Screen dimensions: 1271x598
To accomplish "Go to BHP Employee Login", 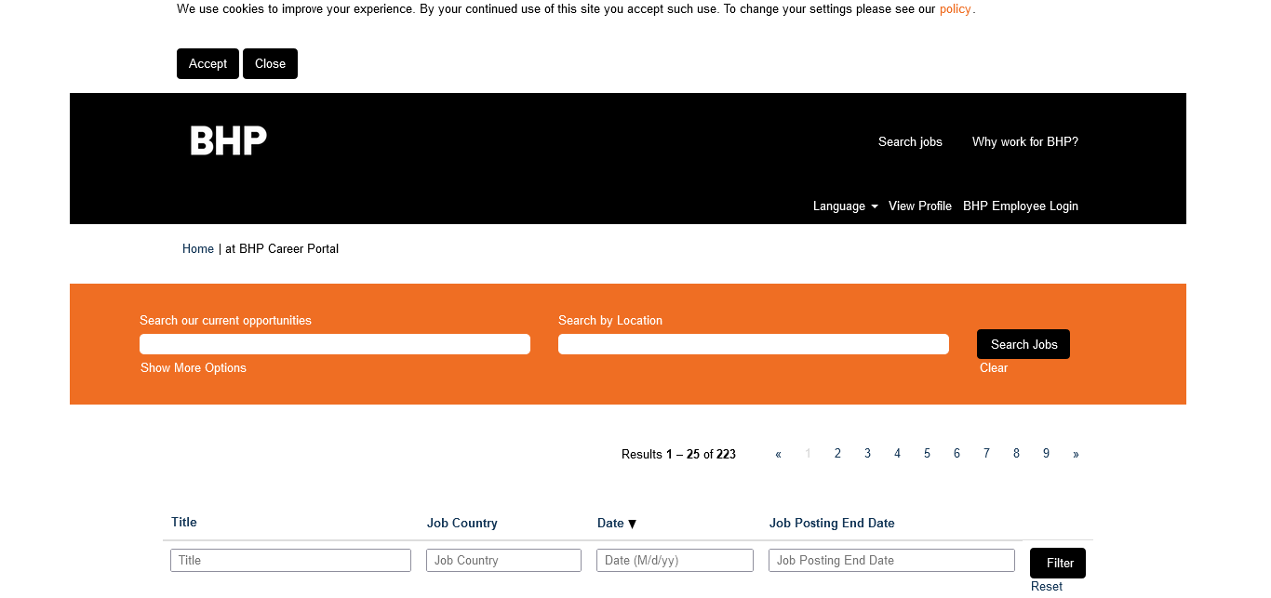I will [x=1020, y=206].
